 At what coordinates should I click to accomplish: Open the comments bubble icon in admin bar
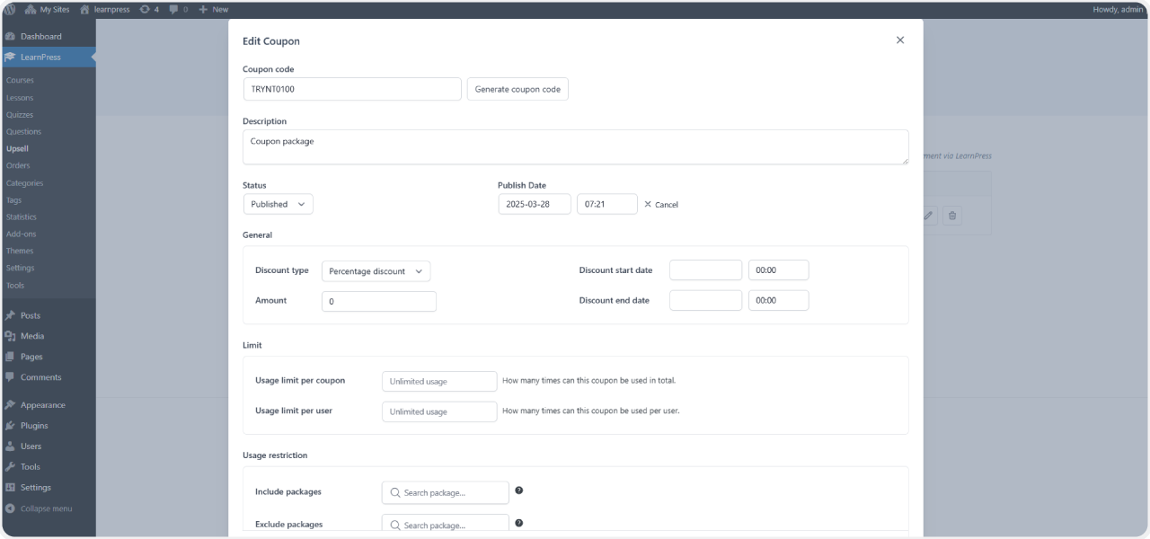click(x=173, y=9)
